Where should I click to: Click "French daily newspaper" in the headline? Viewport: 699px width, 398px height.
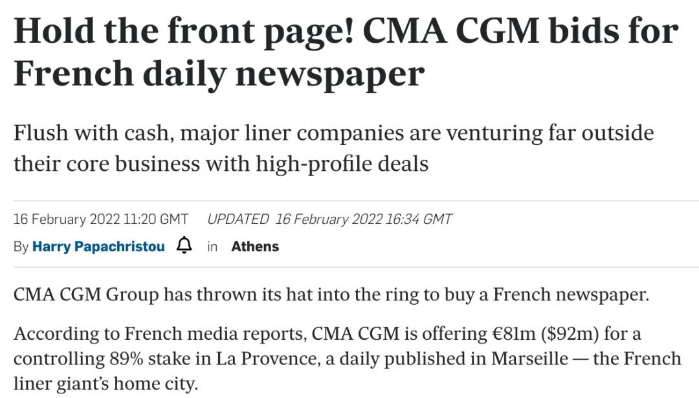coord(219,73)
